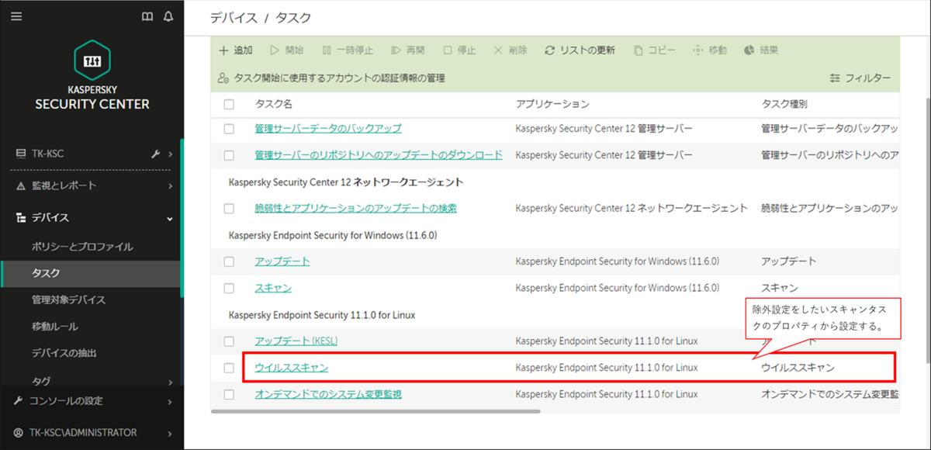Image resolution: width=931 pixels, height=450 pixels.
Task: Open task link オンデマンドでのシステム変更監視
Action: [x=328, y=394]
